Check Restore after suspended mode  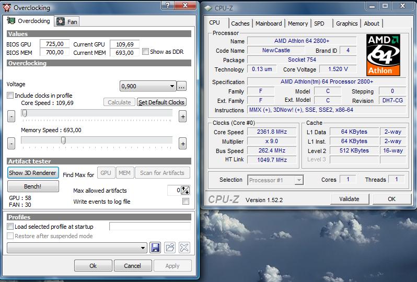click(x=10, y=236)
